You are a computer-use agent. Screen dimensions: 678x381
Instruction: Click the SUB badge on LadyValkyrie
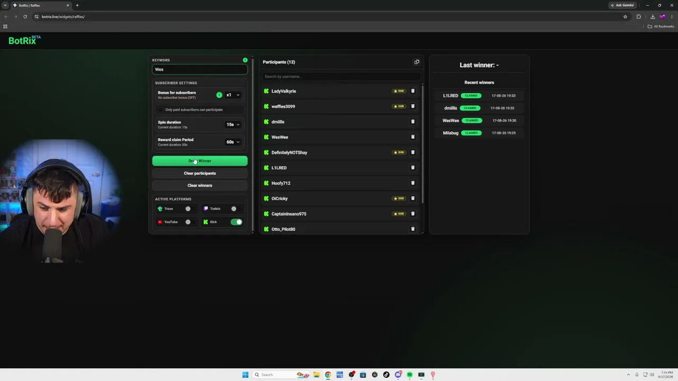click(x=399, y=91)
